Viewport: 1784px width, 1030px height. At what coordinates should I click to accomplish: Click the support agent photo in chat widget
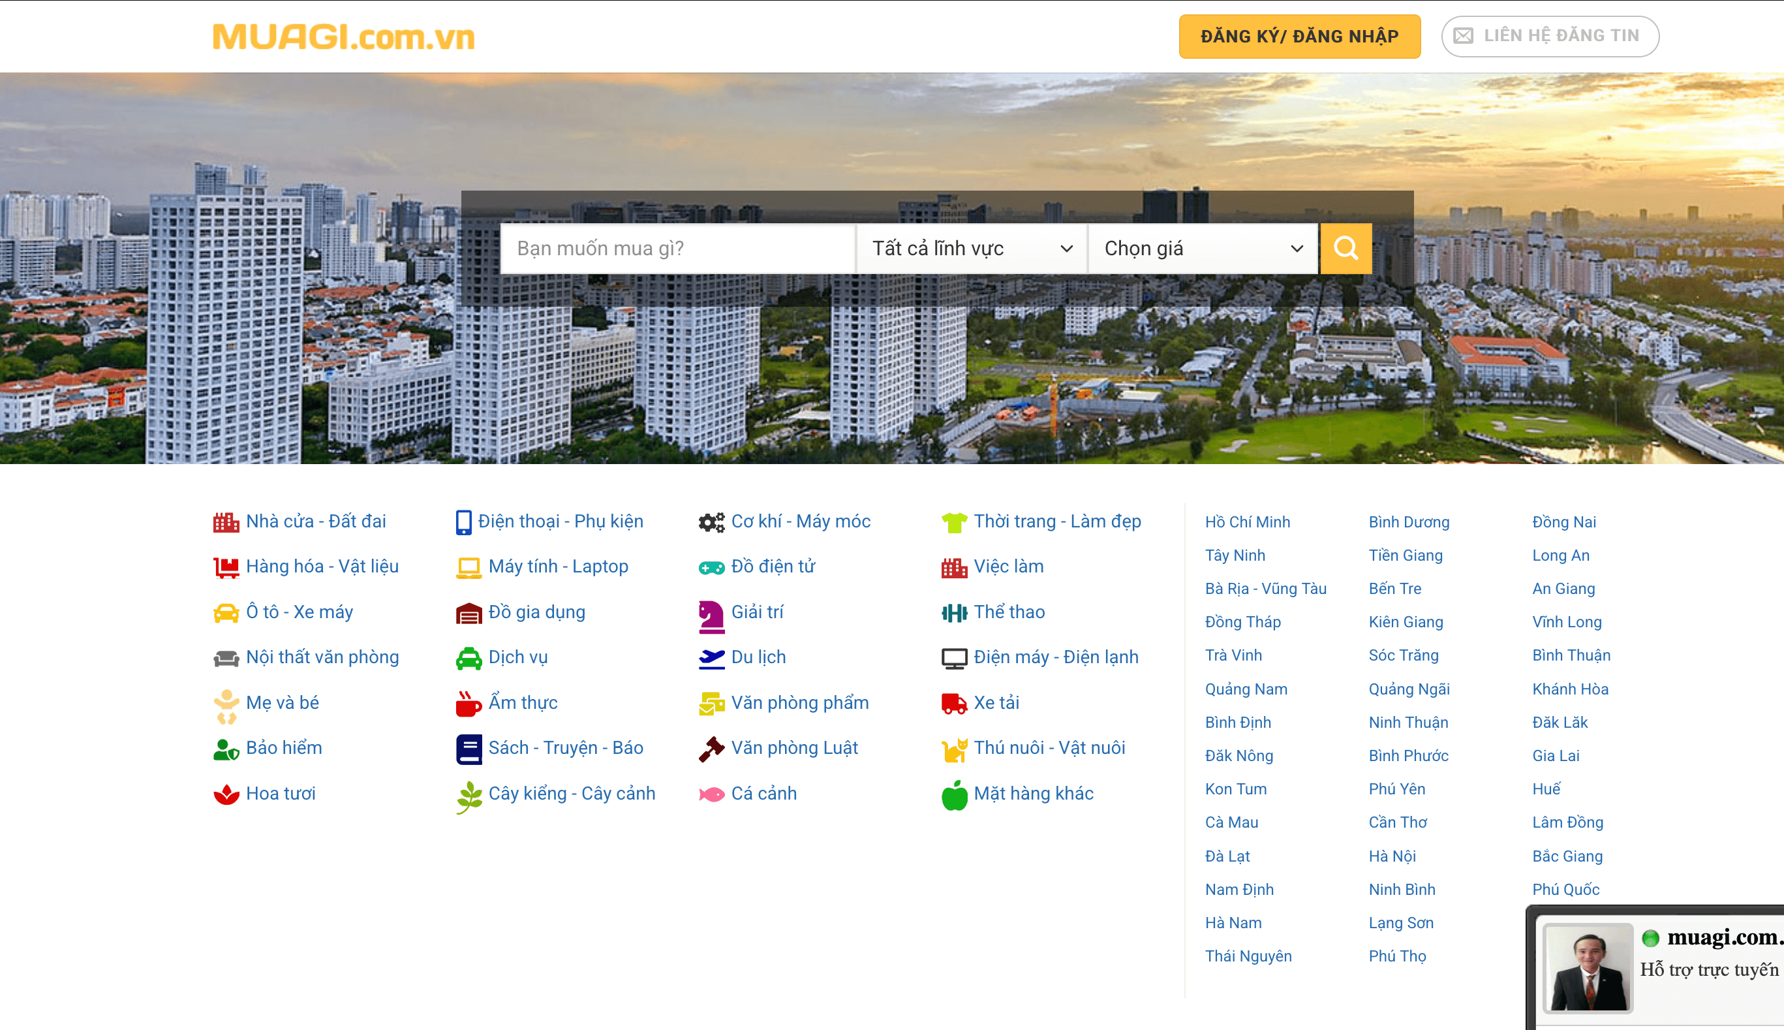tap(1588, 968)
